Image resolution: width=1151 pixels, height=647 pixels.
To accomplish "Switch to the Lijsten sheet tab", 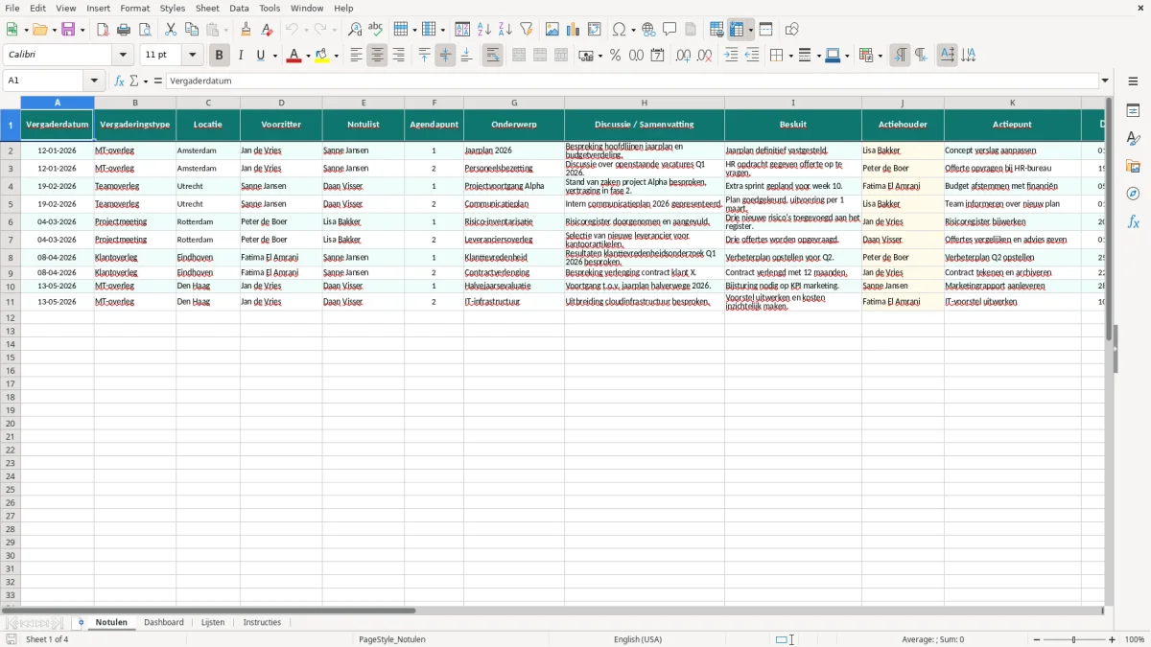I will pos(213,622).
